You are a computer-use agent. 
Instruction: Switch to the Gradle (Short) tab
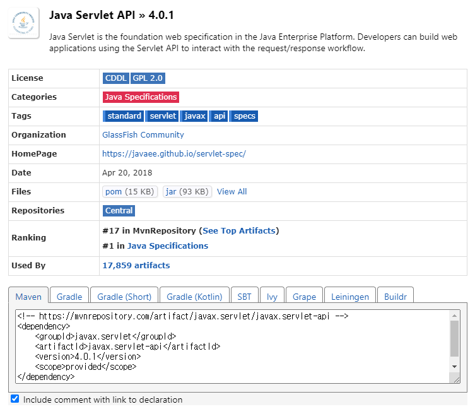(124, 296)
